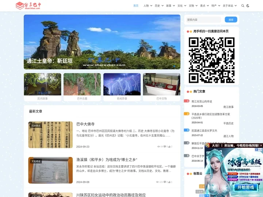Click the QR code image
The image size is (263, 197).
pos(211,60)
